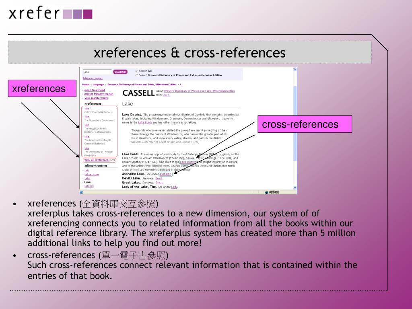Click the browser scrollbar down arrow
Screen dimensions: 412x309
[295, 187]
